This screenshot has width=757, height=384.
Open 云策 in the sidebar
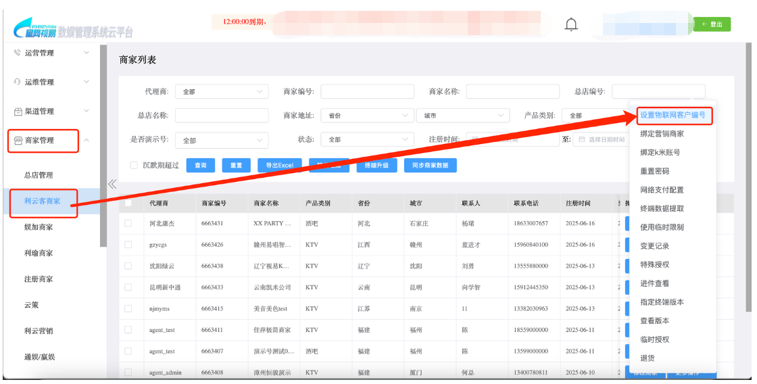[x=31, y=305]
